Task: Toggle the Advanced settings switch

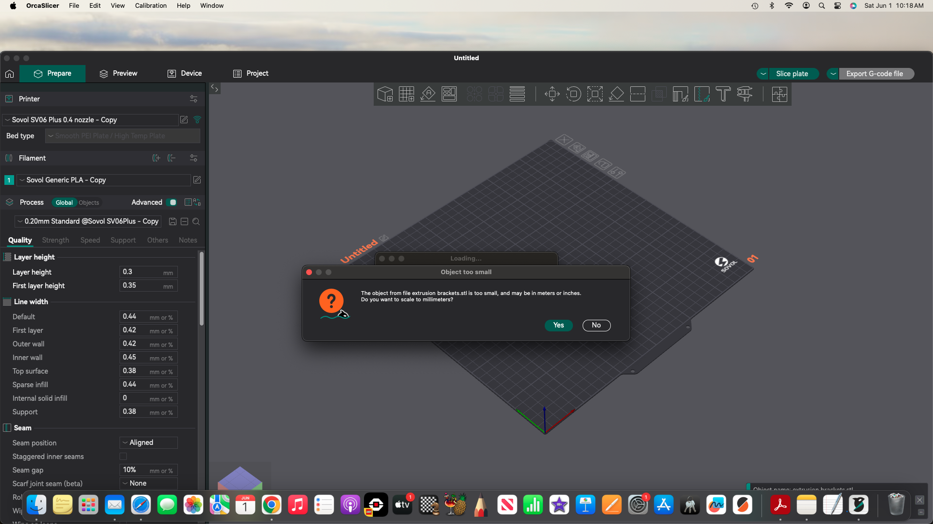Action: pyautogui.click(x=172, y=202)
